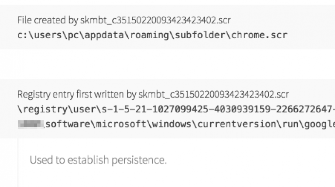Click the blurred redacted block before "software"
This screenshot has width=335, height=187.
click(x=31, y=124)
